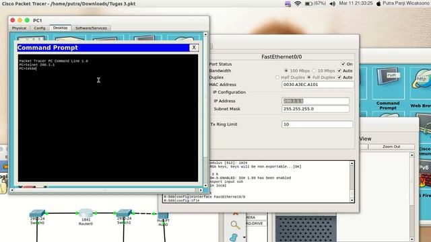Click inside the router IOS command output box
The height and width of the screenshot is (242, 431).
(x=256, y=182)
